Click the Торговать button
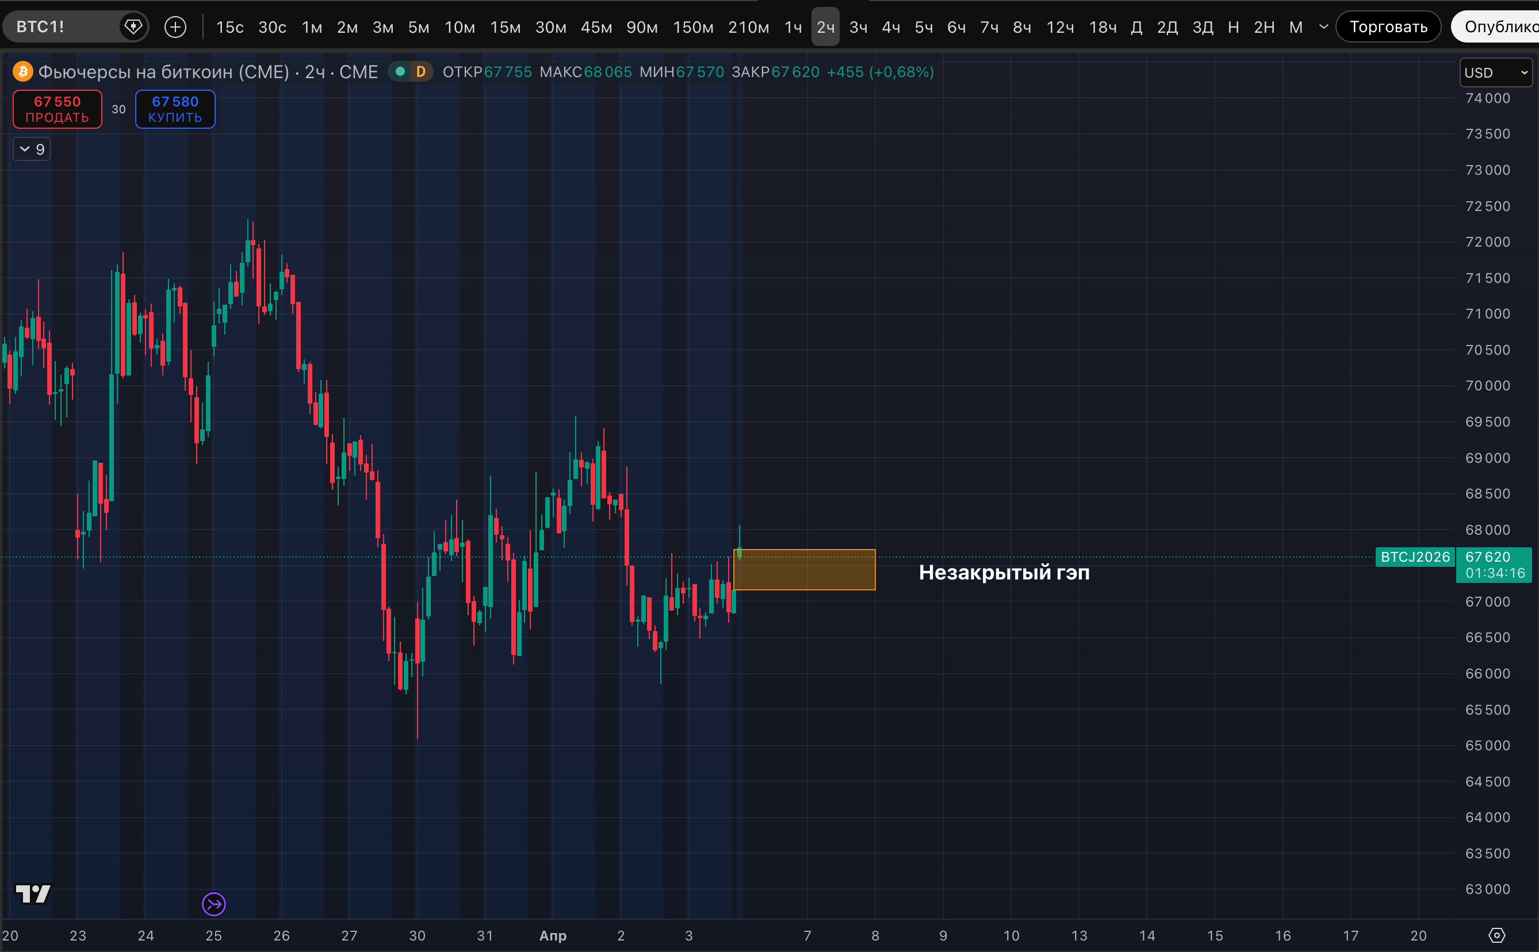Screen dimensions: 1539x952 (1388, 27)
